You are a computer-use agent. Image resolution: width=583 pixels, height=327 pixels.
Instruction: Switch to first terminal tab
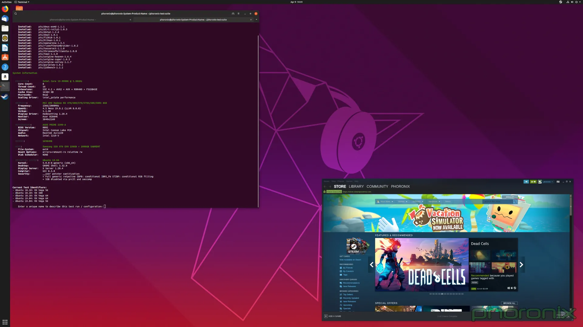[73, 20]
